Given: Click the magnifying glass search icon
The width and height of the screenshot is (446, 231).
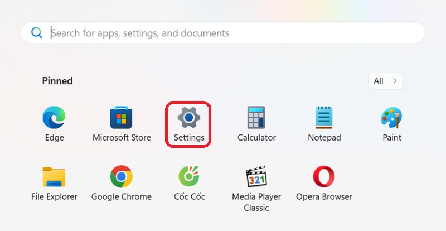Looking at the screenshot, I should [x=37, y=33].
